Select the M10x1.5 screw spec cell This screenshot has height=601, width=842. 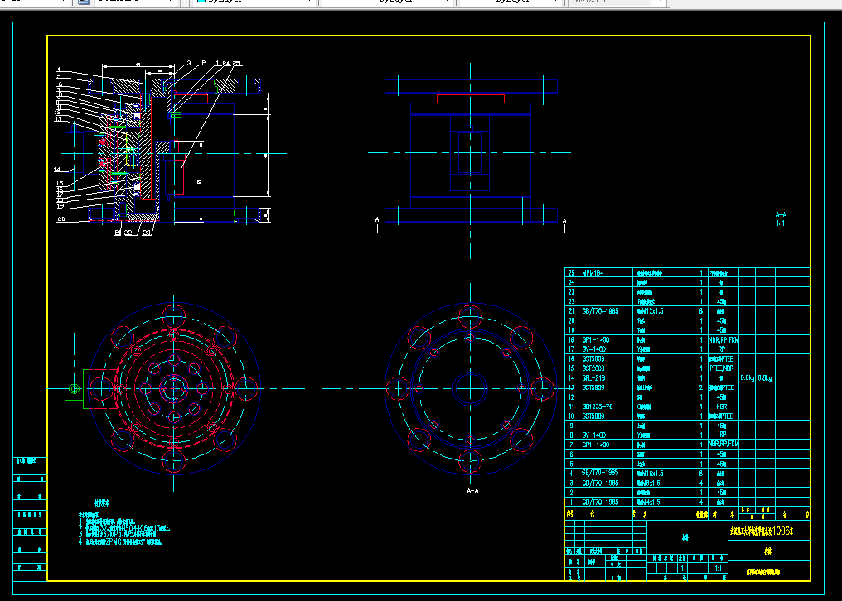[x=650, y=473]
